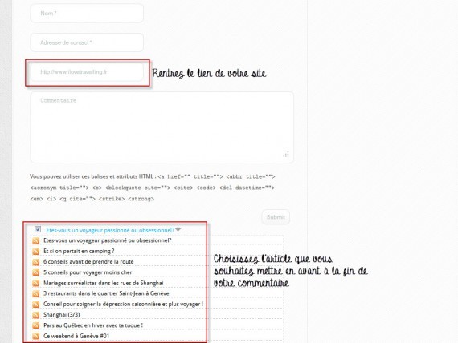Viewport: 458px width, 343px height.
Task: Click RSS icon beside '5 conseils pour voyager moins cher'
Action: pyautogui.click(x=36, y=272)
